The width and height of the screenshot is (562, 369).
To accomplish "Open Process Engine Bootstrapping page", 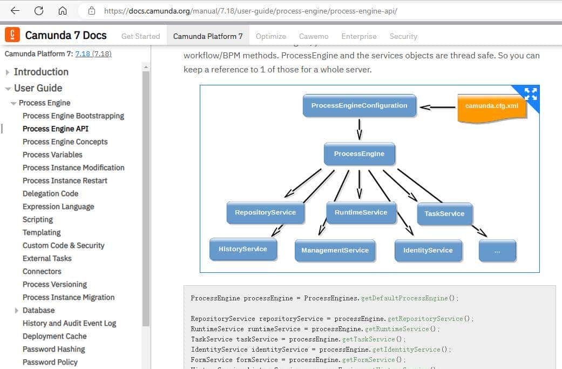I will click(73, 116).
